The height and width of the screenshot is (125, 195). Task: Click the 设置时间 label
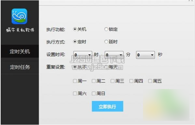56,54
